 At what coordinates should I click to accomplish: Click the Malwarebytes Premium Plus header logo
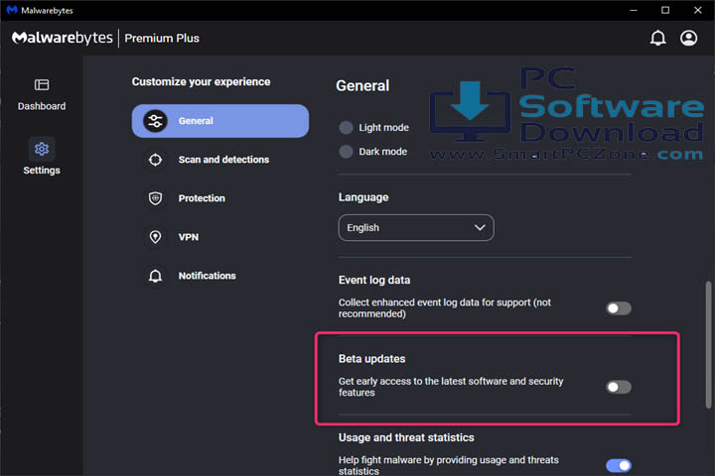coord(105,38)
